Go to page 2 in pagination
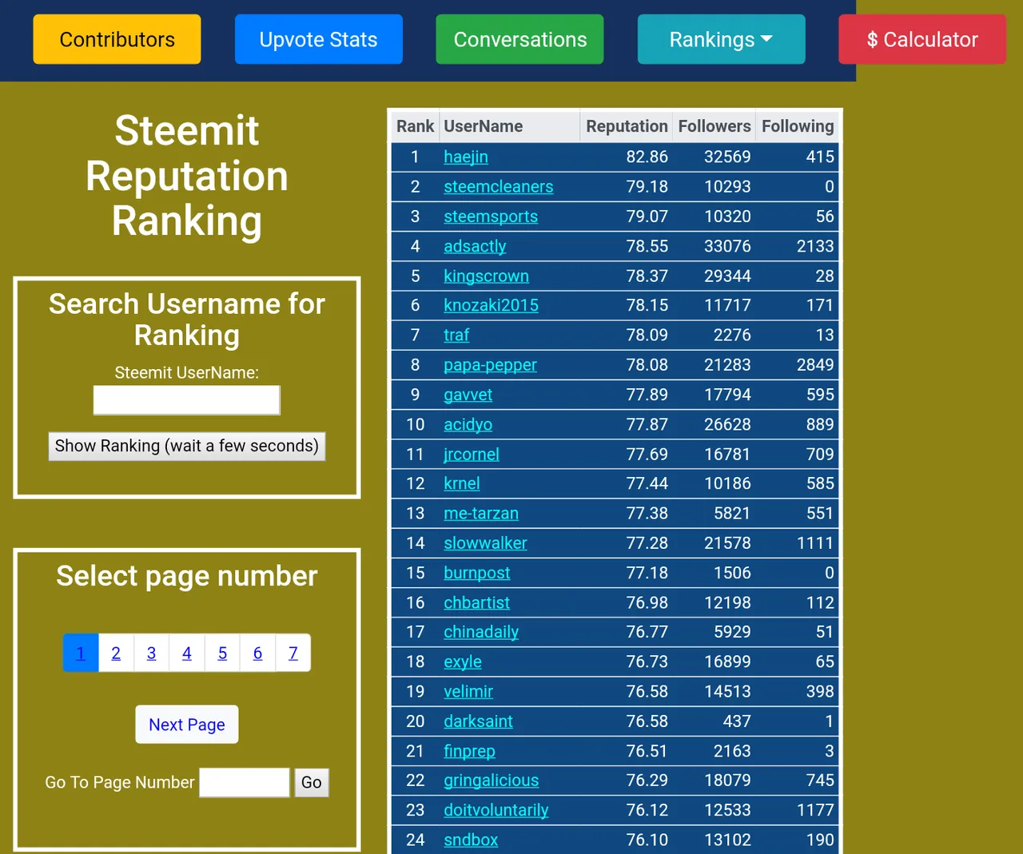 click(x=116, y=653)
